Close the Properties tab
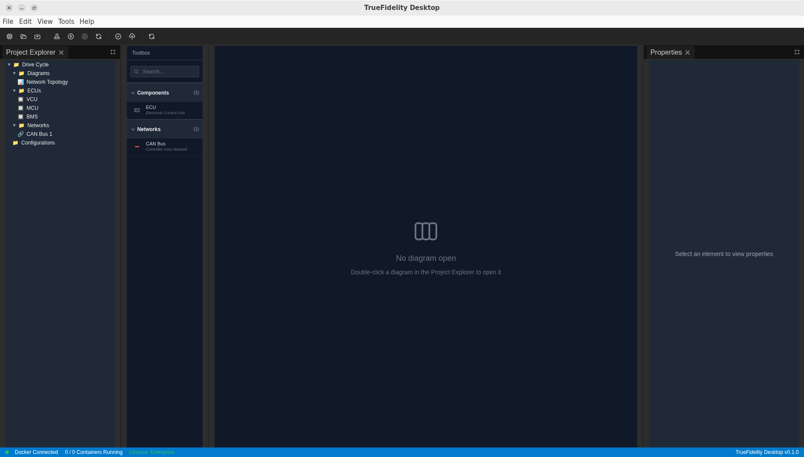 pos(688,53)
